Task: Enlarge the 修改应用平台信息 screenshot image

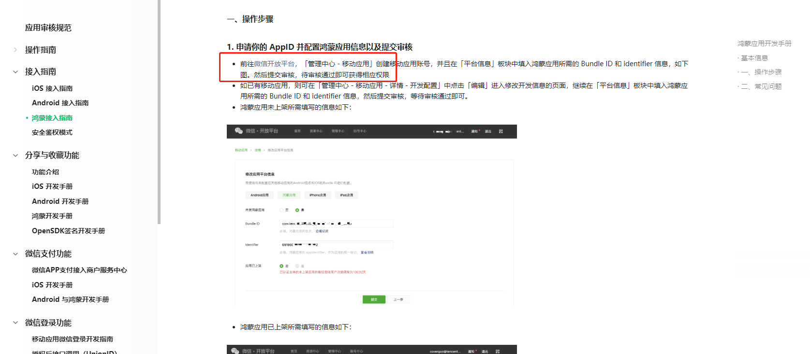Action: click(372, 216)
